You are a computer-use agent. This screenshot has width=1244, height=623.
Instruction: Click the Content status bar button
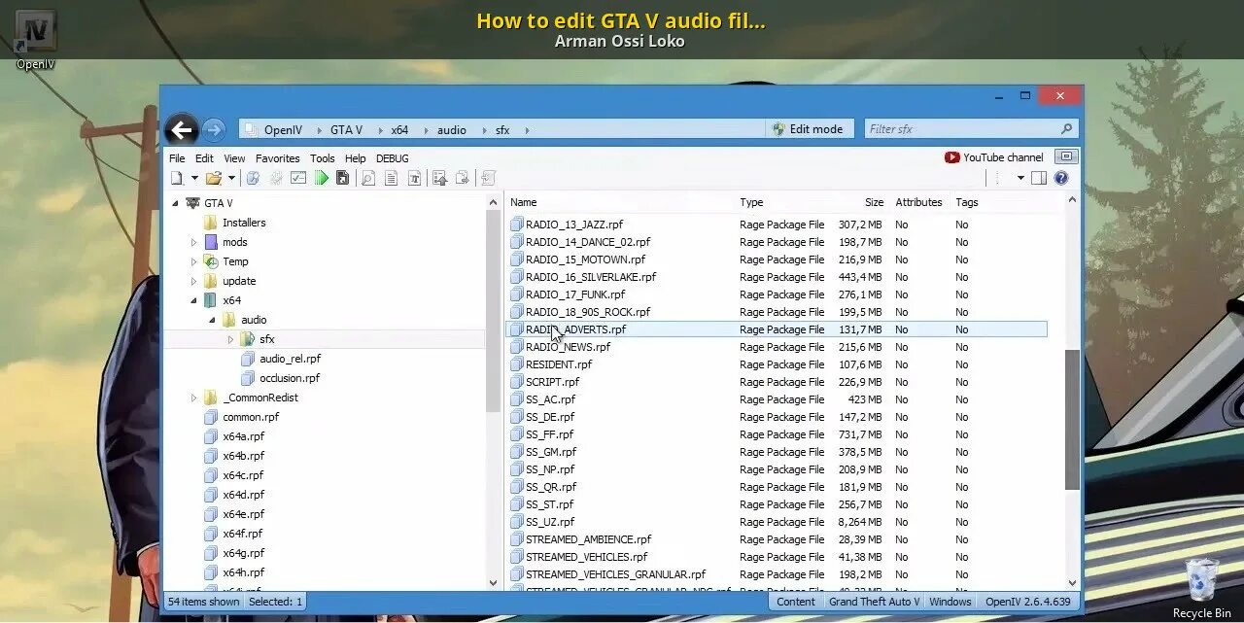coord(796,602)
